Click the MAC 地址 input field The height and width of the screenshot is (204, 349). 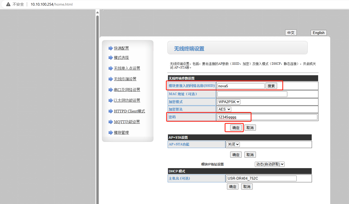tap(252, 94)
